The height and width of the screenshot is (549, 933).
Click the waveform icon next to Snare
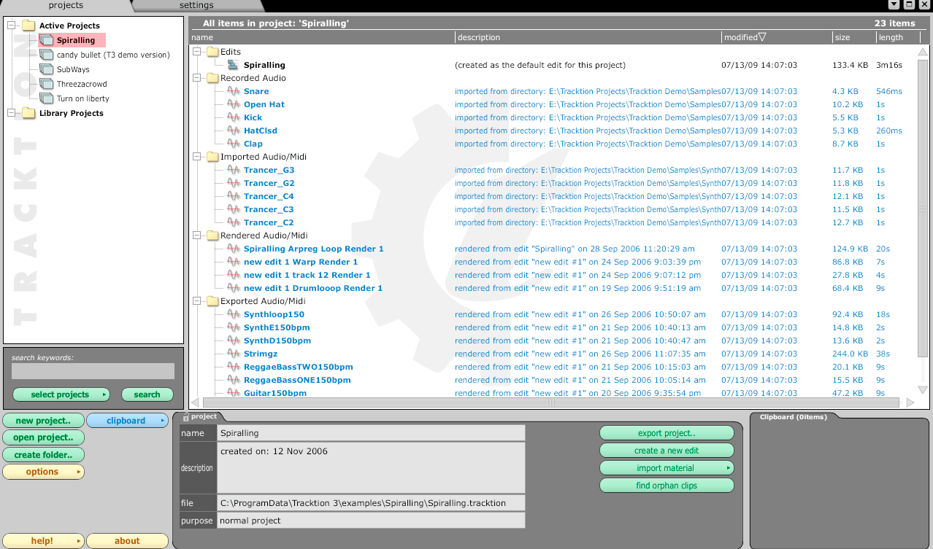coord(233,91)
